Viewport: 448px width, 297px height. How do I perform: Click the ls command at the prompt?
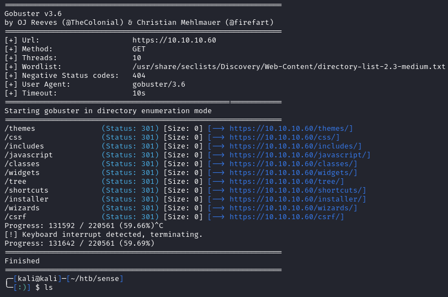pos(48,288)
